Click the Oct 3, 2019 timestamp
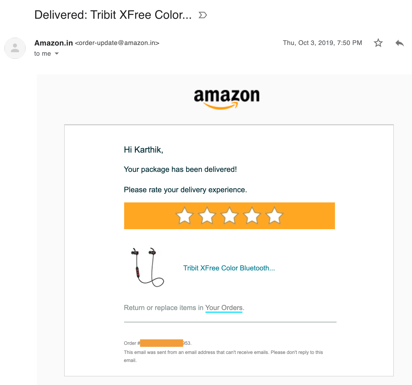This screenshot has height=385, width=412. click(x=322, y=43)
